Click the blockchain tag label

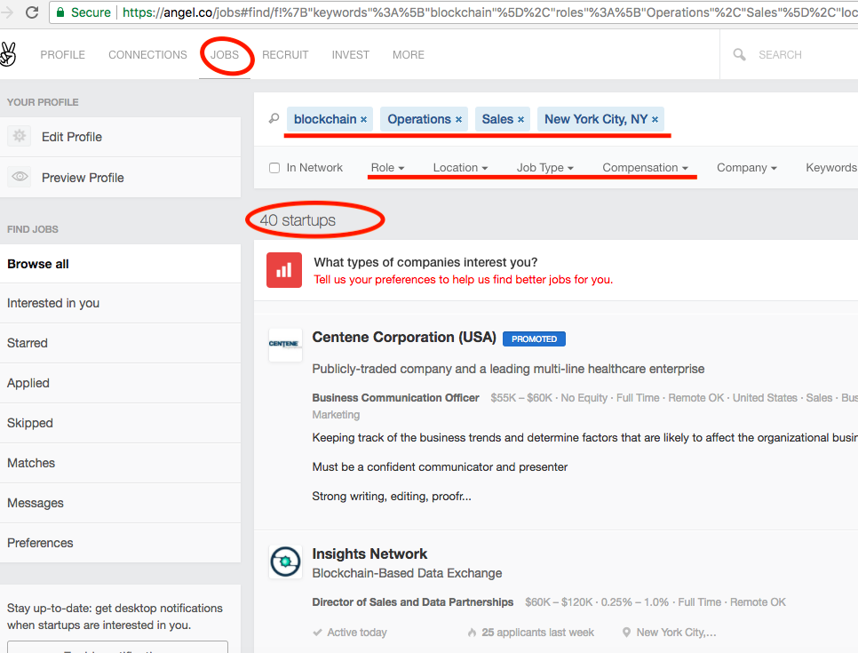click(325, 119)
